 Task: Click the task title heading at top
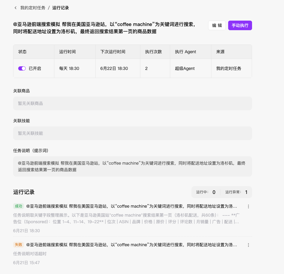pyautogui.click(x=104, y=28)
